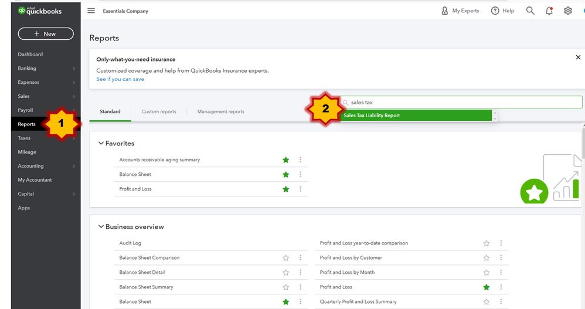Open the Audit Log report
The height and width of the screenshot is (309, 585).
point(130,243)
